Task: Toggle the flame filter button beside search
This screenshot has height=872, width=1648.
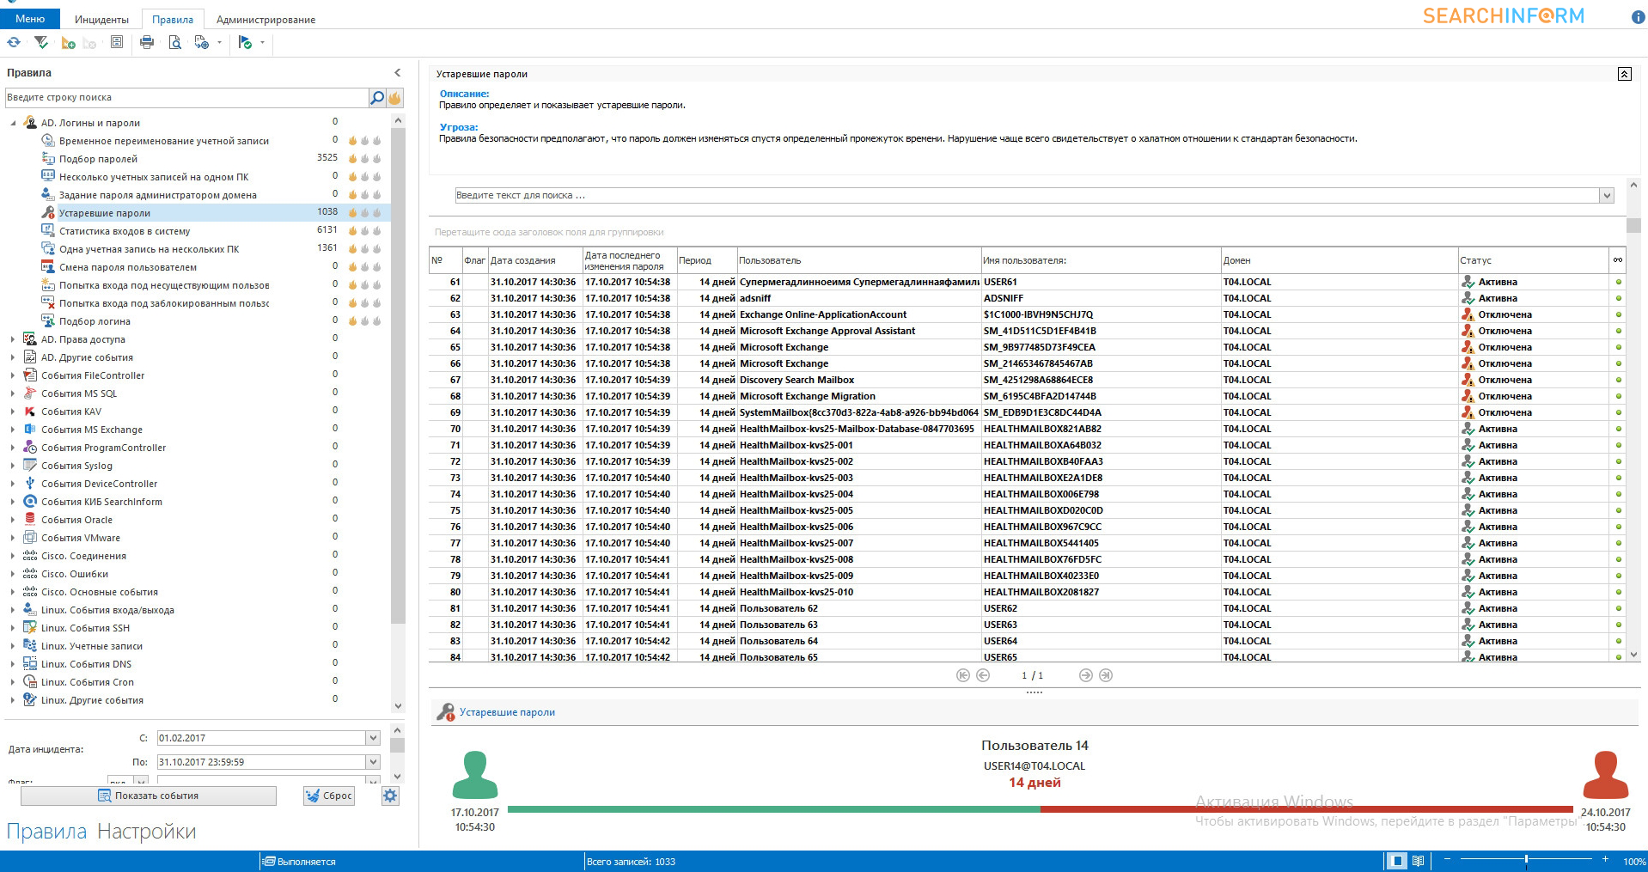Action: point(394,98)
